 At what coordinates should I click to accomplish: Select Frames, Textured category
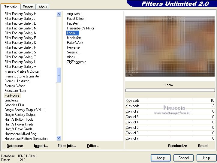click(17, 81)
